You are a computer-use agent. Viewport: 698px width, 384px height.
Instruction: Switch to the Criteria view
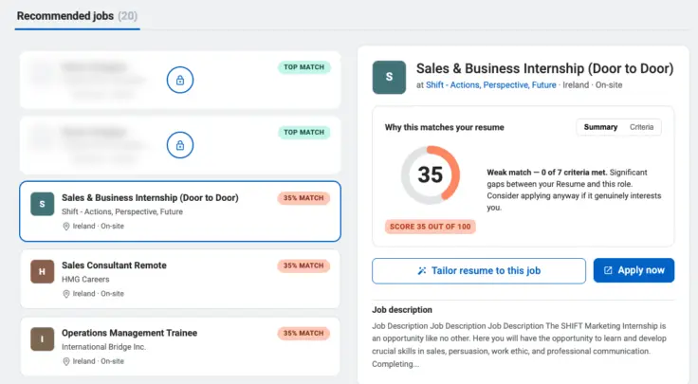click(x=641, y=127)
